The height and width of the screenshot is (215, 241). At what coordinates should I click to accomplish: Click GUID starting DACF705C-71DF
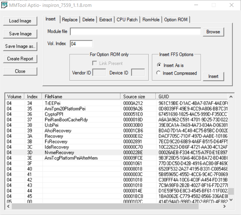(x=193, y=136)
